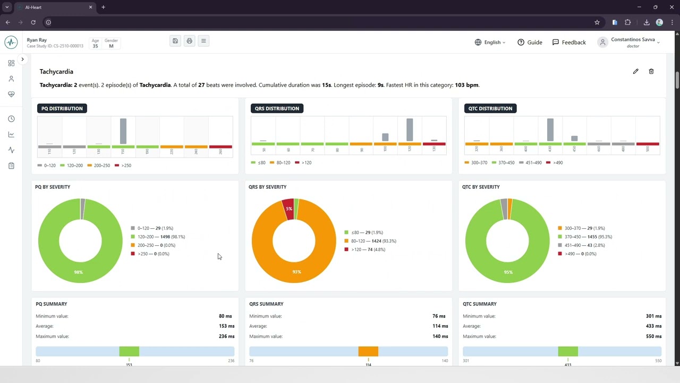Click the QTC maximum value '550 ms'
Screen dimensions: 680x383
coord(654,336)
